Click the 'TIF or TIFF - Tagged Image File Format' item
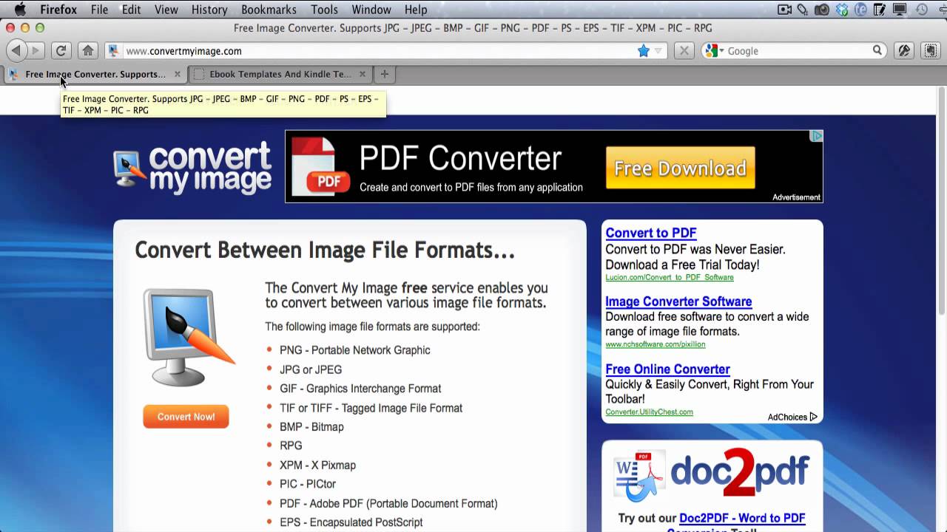 tap(371, 408)
